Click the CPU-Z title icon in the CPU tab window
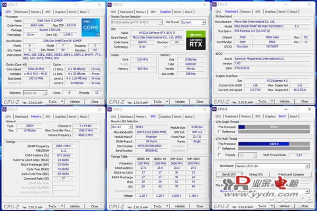Image resolution: width=317 pixels, height=211 pixels. [4, 4]
